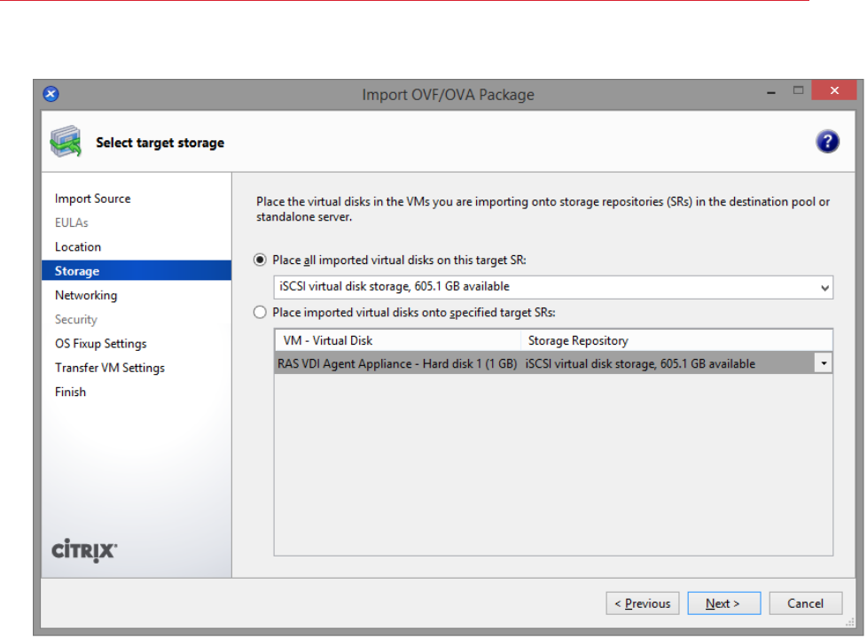Viewport: 867px width, 638px height.
Task: Click the import wizard server icon
Action: 66,142
